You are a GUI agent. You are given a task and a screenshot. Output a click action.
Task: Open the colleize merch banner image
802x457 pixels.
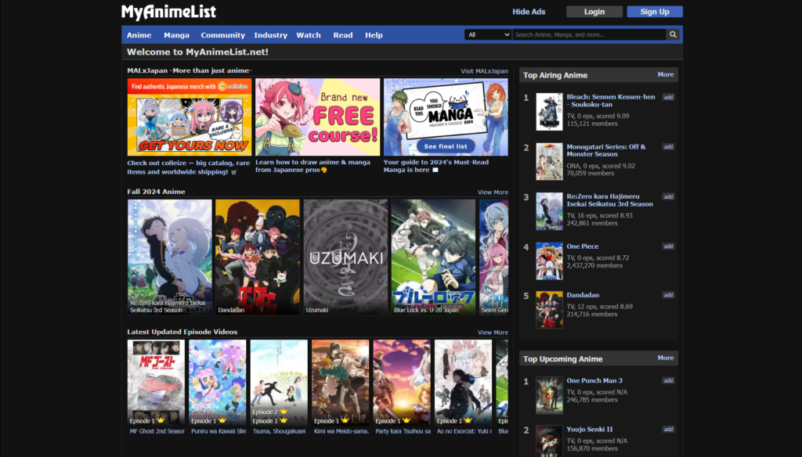pyautogui.click(x=190, y=117)
